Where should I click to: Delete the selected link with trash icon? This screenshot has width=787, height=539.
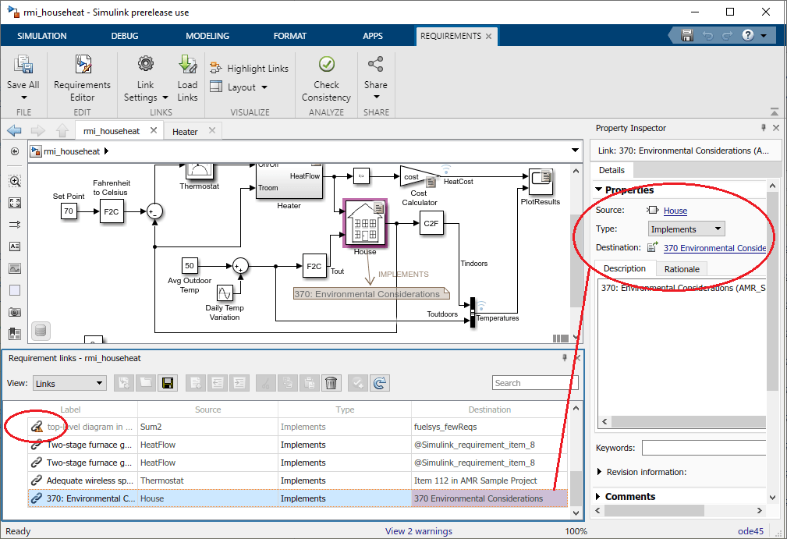pos(331,383)
